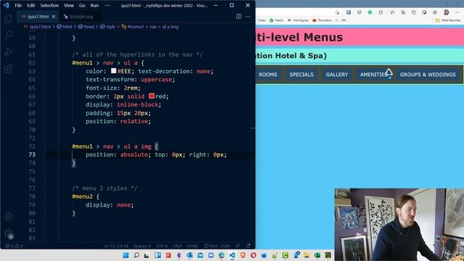Image resolution: width=464 pixels, height=261 pixels.
Task: Click the SPECIALS link in browser nav
Action: [x=302, y=75]
